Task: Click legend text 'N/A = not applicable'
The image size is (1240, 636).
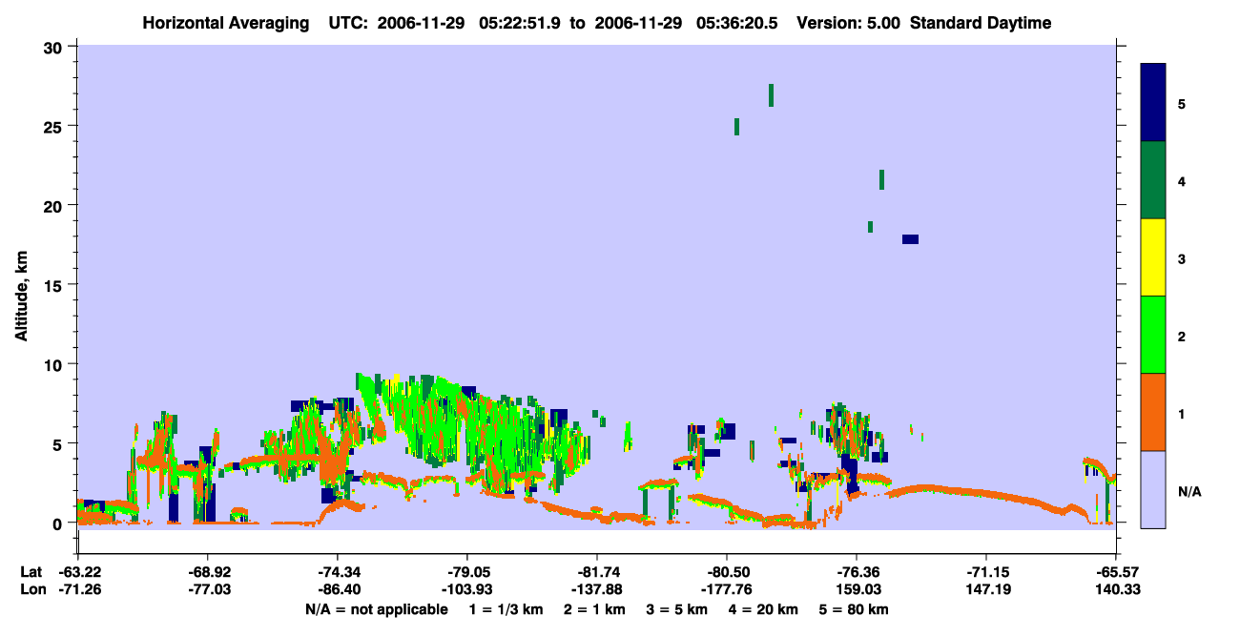Action: click(x=376, y=609)
